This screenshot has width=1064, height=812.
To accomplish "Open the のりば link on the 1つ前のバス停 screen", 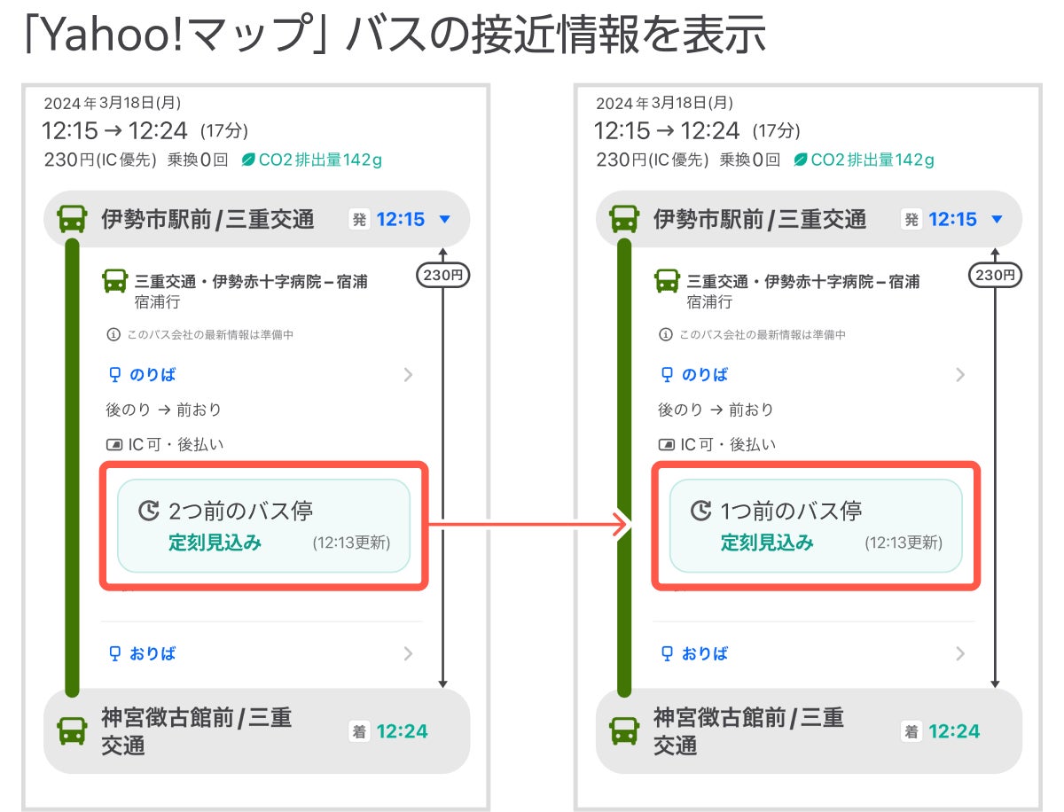I will 705,375.
